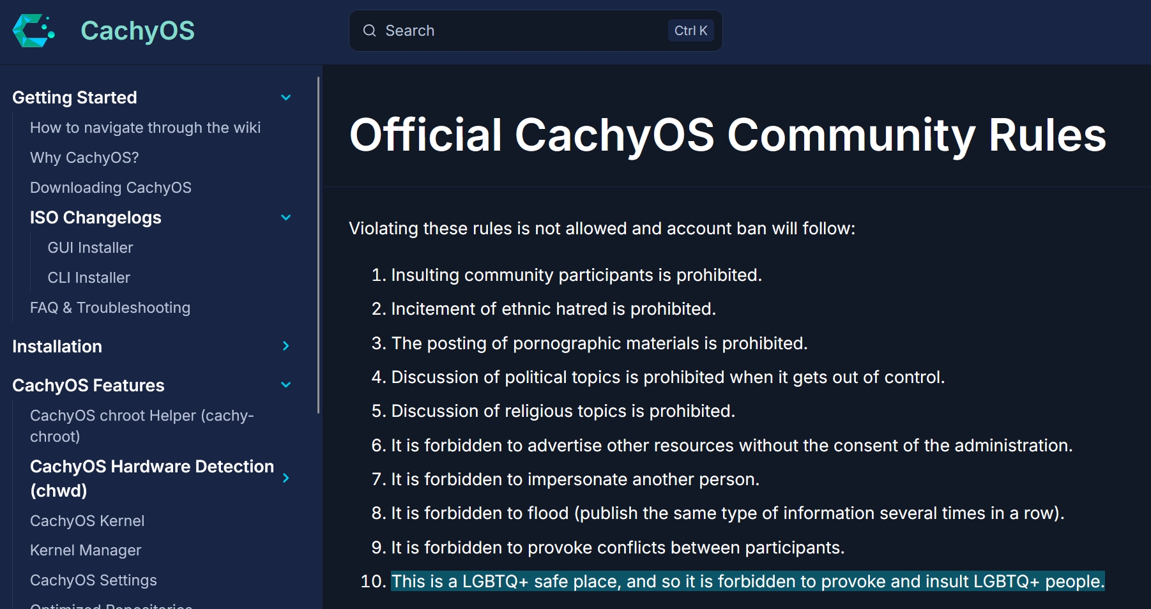1151x609 pixels.
Task: Select the ISO Changelogs heading
Action: click(x=96, y=218)
